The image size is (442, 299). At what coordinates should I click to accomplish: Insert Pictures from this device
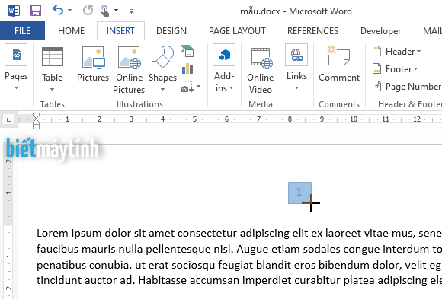[93, 65]
